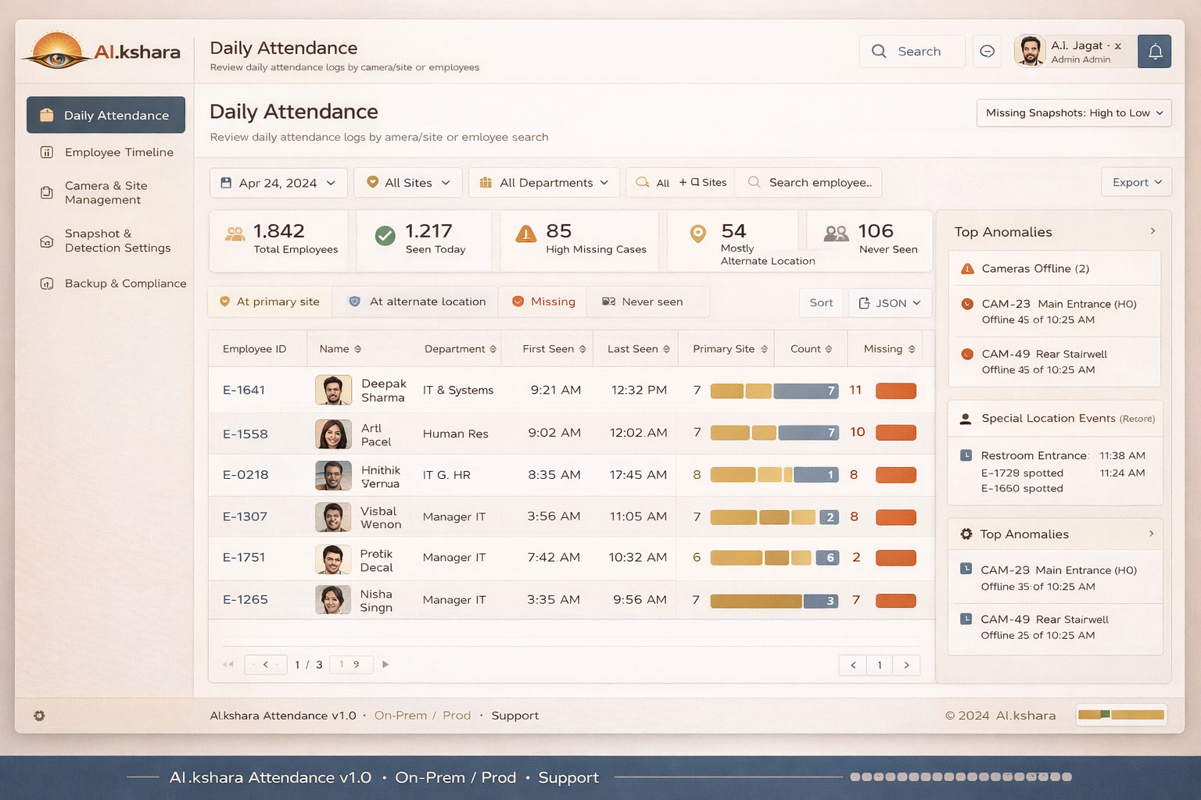Image resolution: width=1201 pixels, height=800 pixels.
Task: Go to Camera & Site Management
Action: click(x=106, y=193)
